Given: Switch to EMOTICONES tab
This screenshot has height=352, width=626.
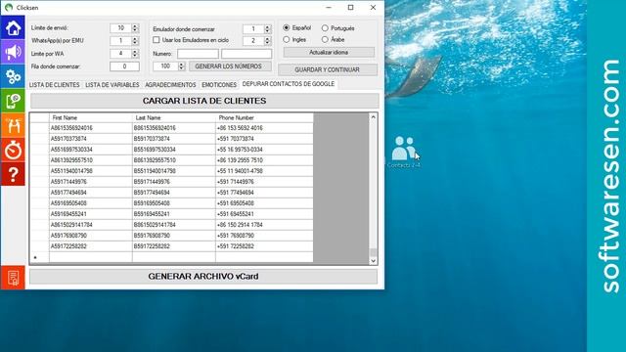Looking at the screenshot, I should pos(219,85).
